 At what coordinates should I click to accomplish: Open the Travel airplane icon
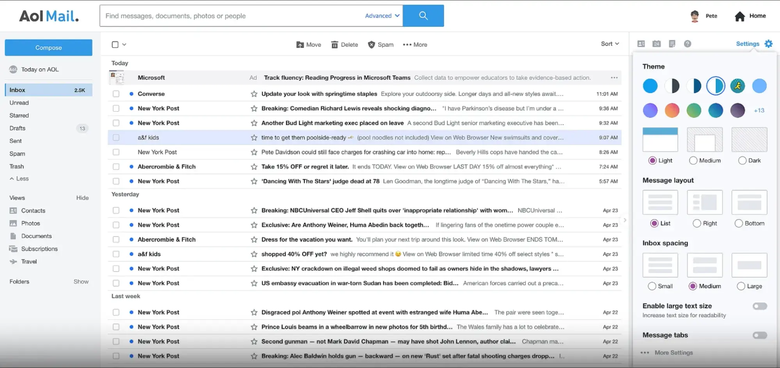13,261
